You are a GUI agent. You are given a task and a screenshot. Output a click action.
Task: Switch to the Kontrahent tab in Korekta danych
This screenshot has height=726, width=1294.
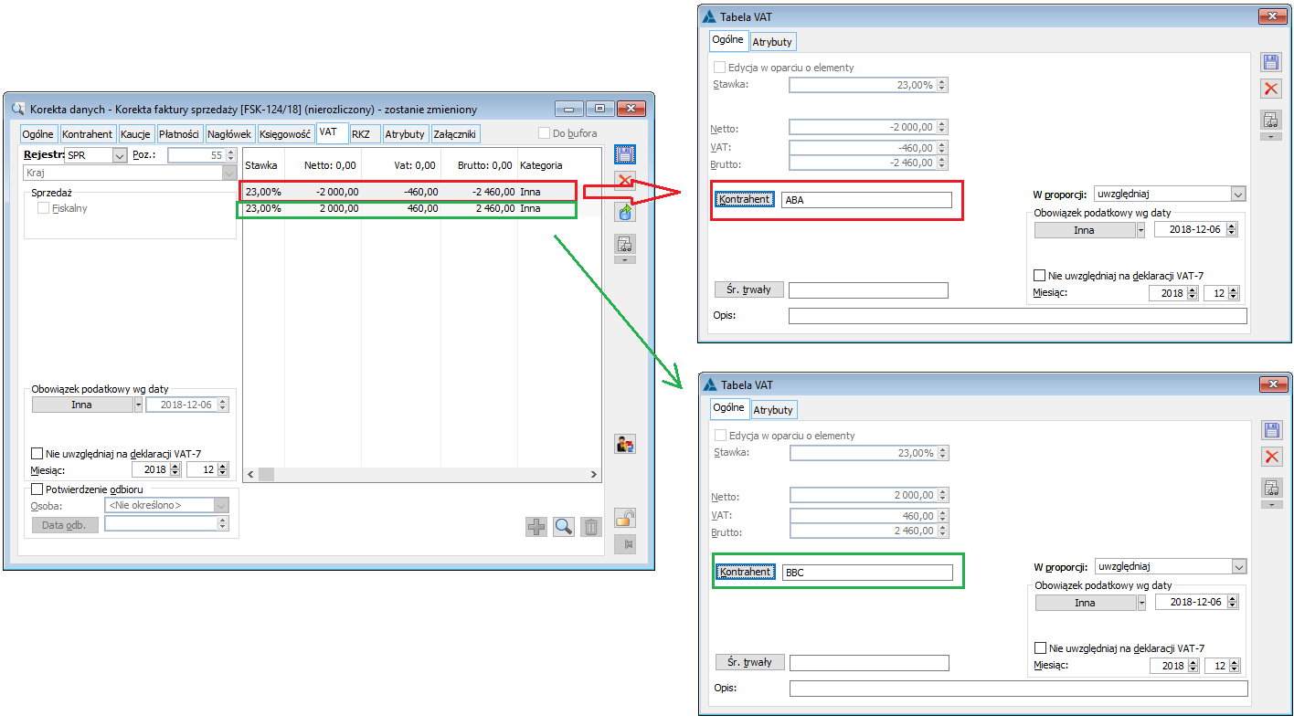point(88,134)
